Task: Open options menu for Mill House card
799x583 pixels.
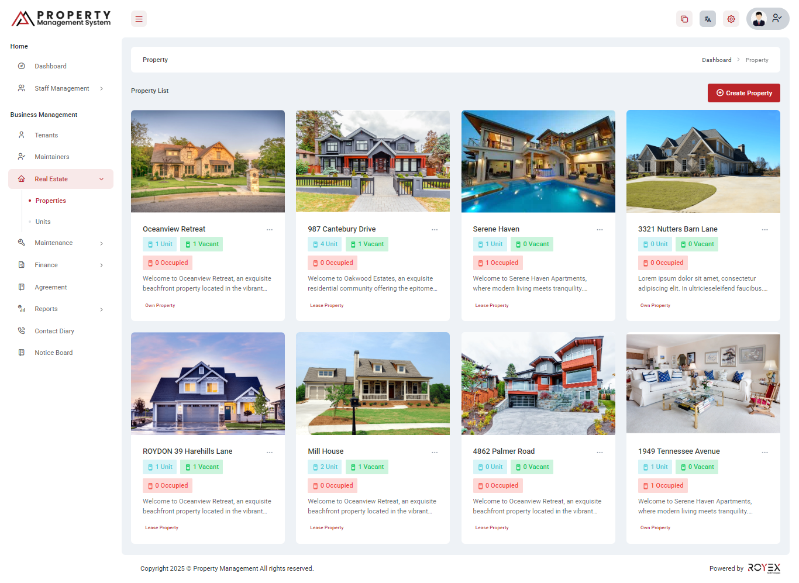Action: coord(435,453)
